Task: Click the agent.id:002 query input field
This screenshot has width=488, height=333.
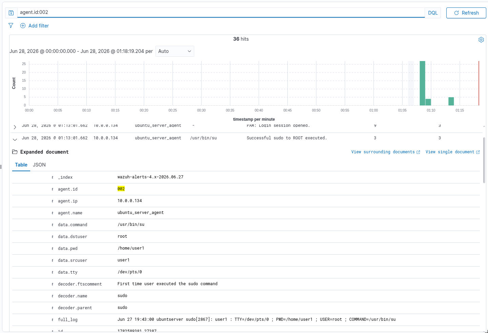Action: point(221,13)
